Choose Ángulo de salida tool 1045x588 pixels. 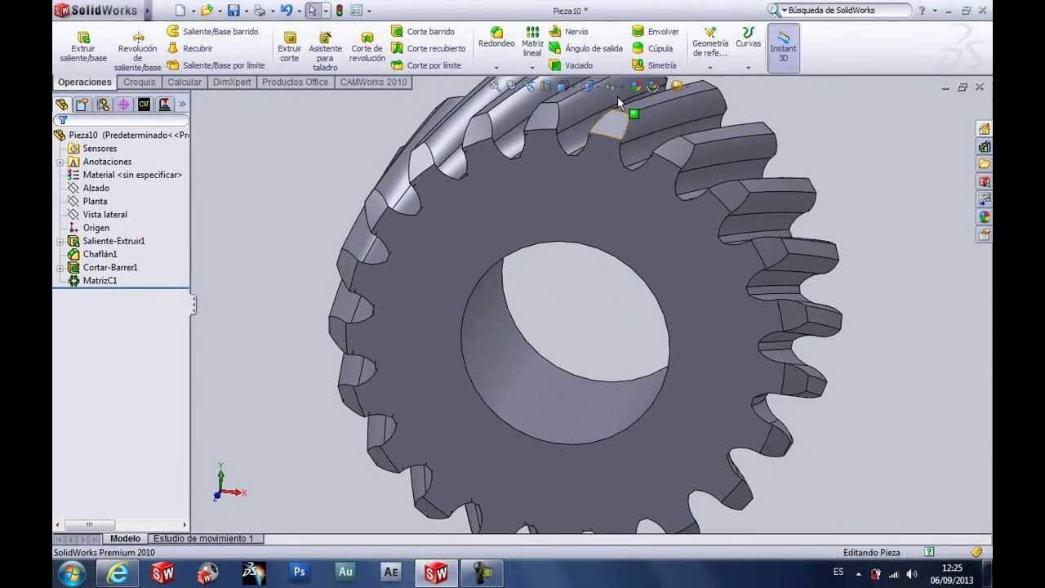click(x=585, y=48)
